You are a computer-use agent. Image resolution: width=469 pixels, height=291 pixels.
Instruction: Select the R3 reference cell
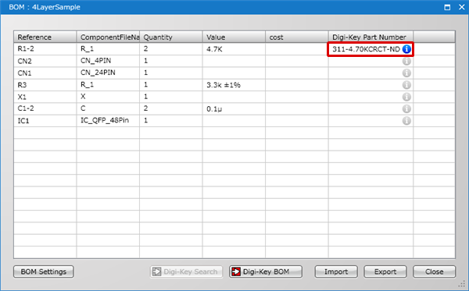pyautogui.click(x=45, y=85)
